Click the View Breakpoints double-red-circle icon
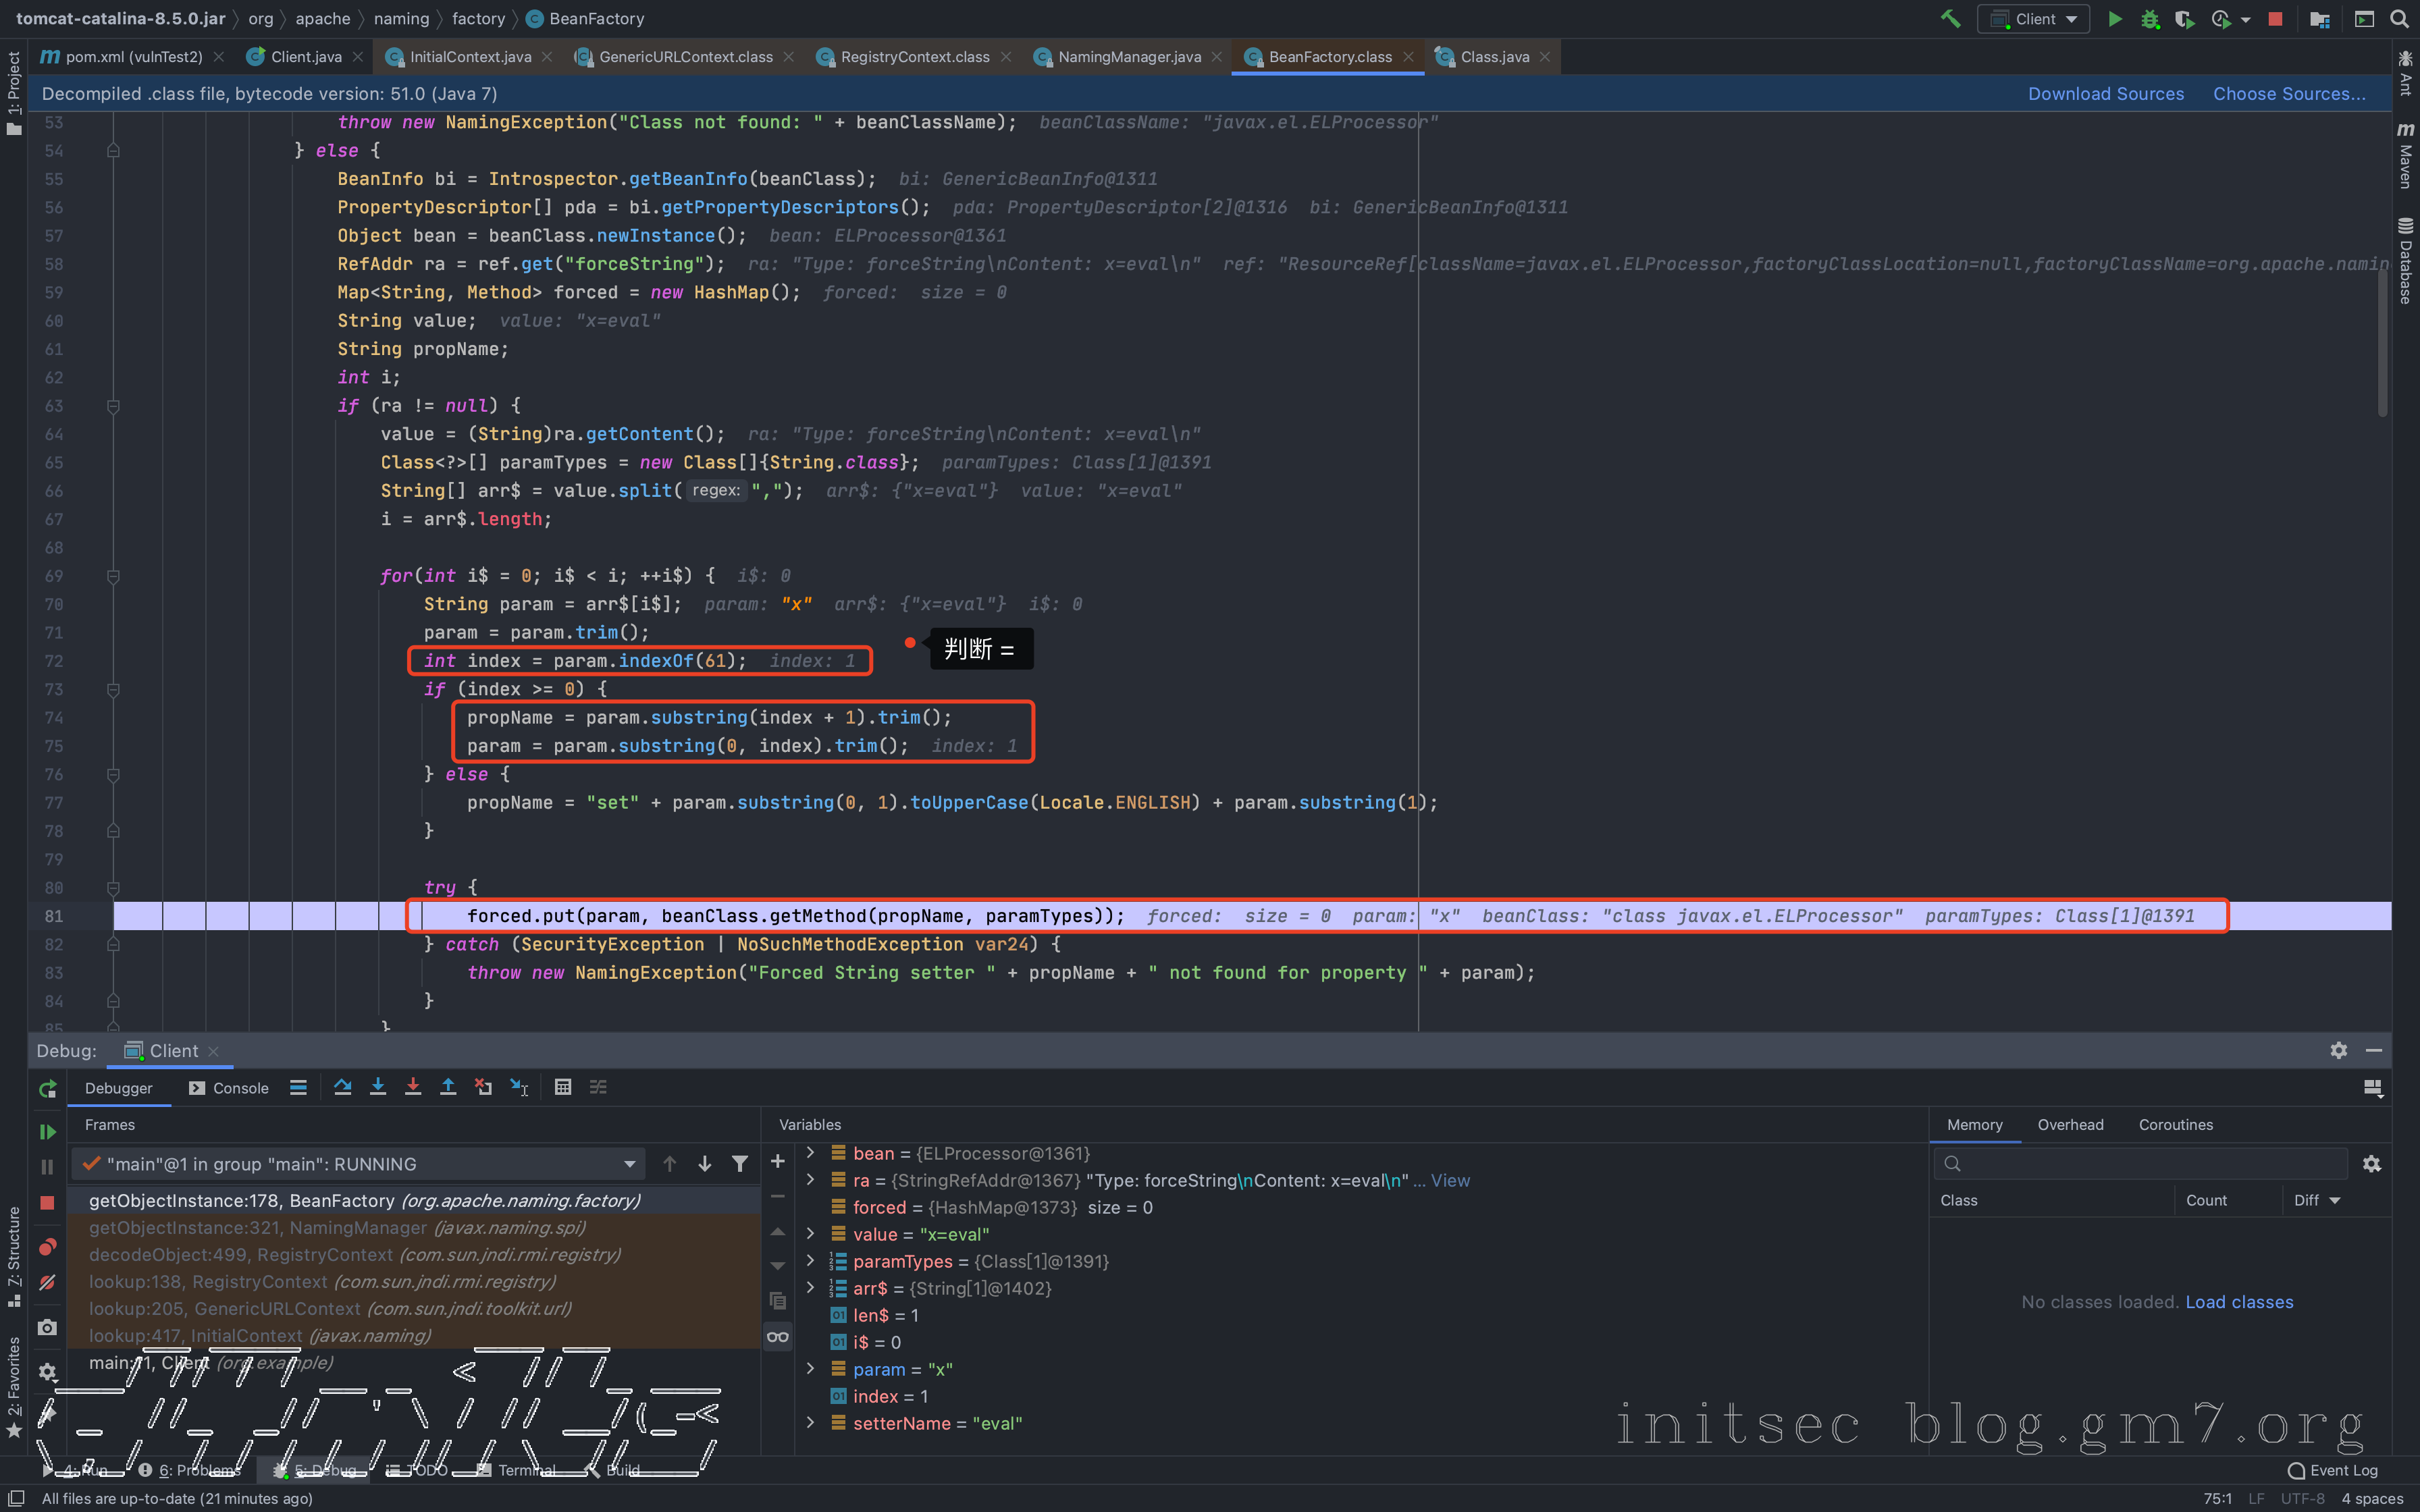The height and width of the screenshot is (1512, 2420). coord(47,1247)
